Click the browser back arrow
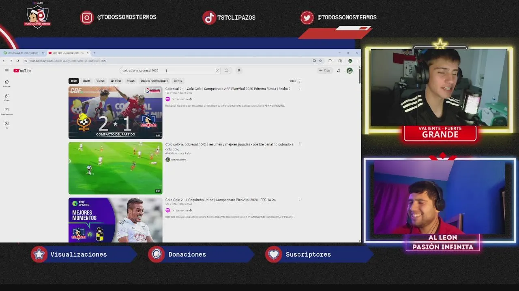 [4, 61]
